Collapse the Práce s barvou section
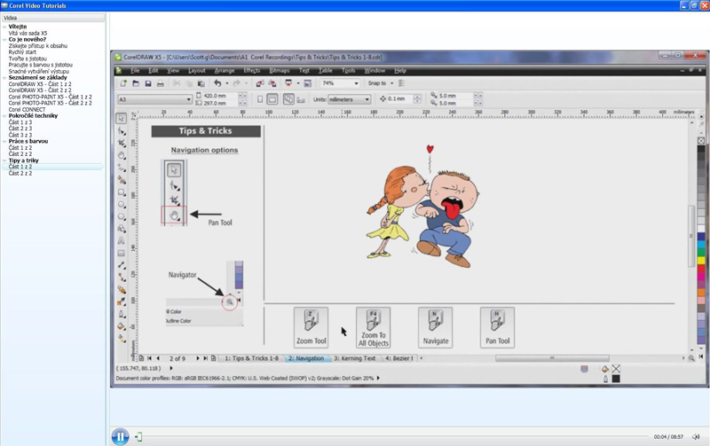Viewport: 710px width, 446px height. coord(4,141)
